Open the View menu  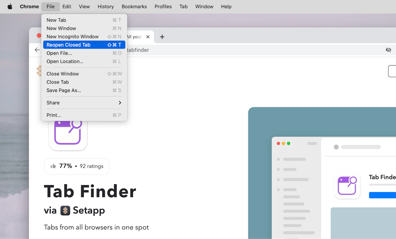click(x=84, y=6)
